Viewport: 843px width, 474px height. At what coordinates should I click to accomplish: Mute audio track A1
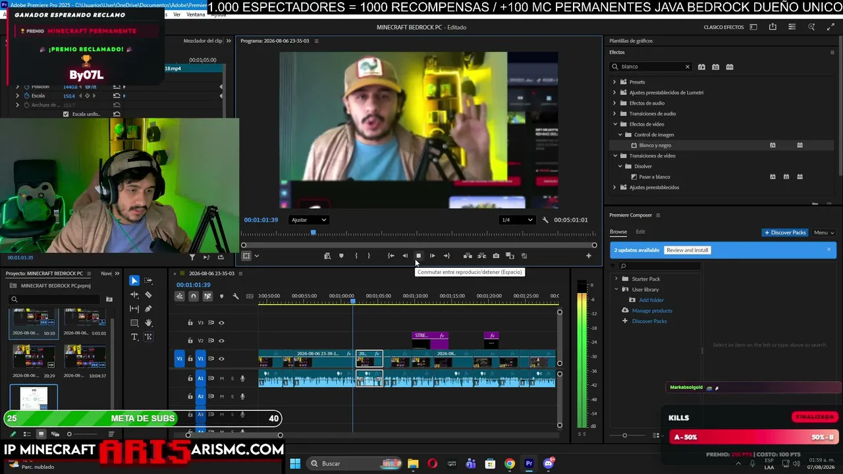(221, 379)
